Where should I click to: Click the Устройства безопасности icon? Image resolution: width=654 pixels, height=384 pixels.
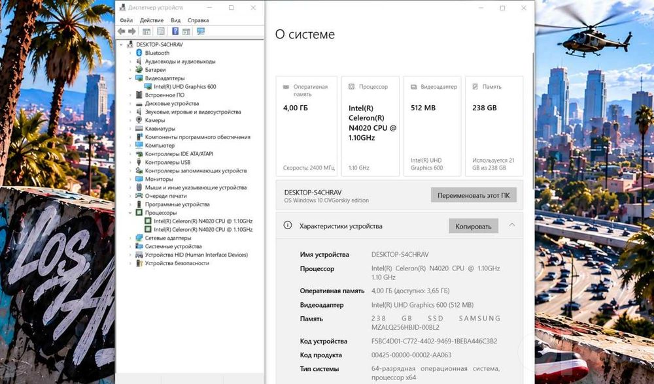(139, 263)
